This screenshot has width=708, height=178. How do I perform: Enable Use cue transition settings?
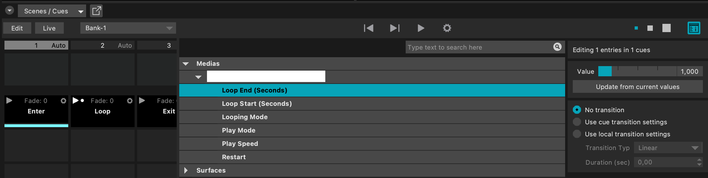577,122
